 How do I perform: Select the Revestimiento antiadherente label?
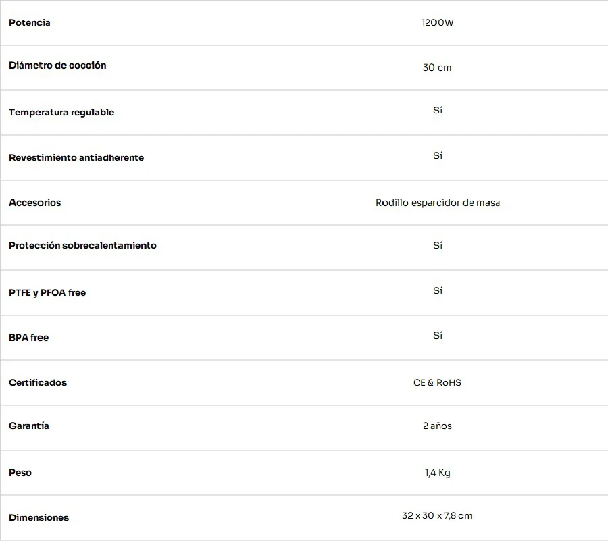(76, 158)
